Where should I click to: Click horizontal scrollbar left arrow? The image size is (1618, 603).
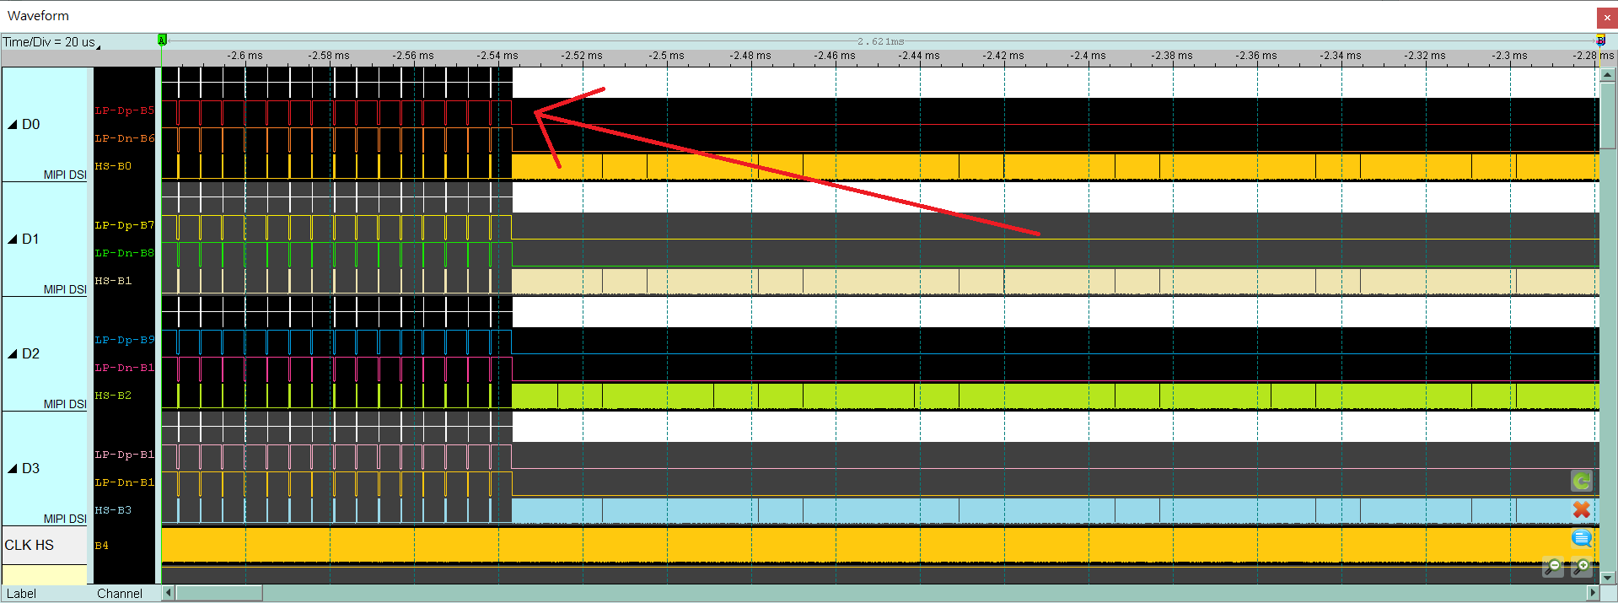168,593
